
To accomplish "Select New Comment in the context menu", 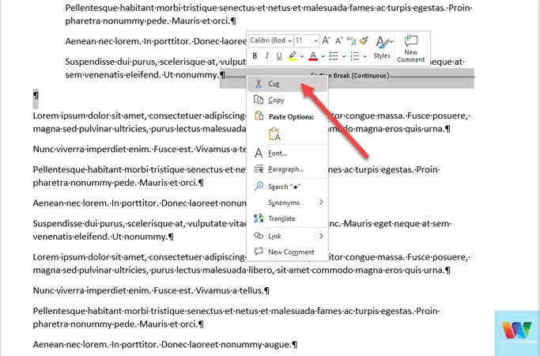I will point(287,252).
